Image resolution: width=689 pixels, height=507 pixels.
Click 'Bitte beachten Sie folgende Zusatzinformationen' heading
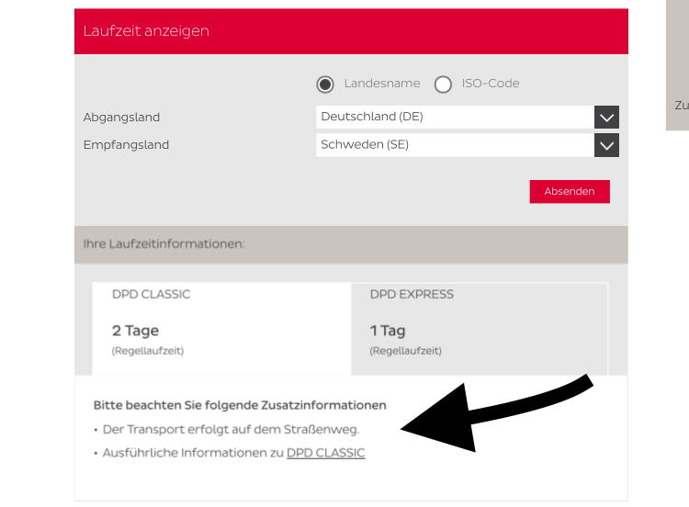[240, 405]
